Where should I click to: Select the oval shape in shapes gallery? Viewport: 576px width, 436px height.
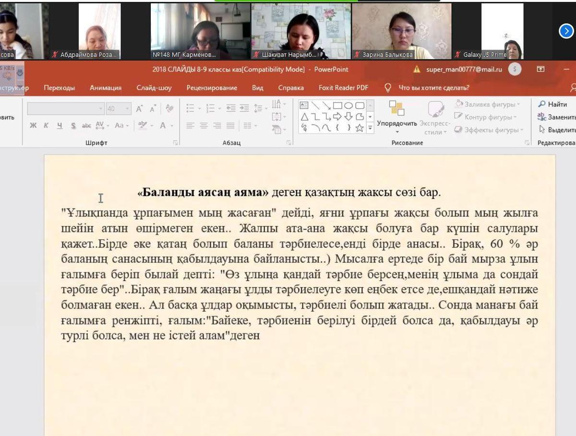tap(348, 106)
